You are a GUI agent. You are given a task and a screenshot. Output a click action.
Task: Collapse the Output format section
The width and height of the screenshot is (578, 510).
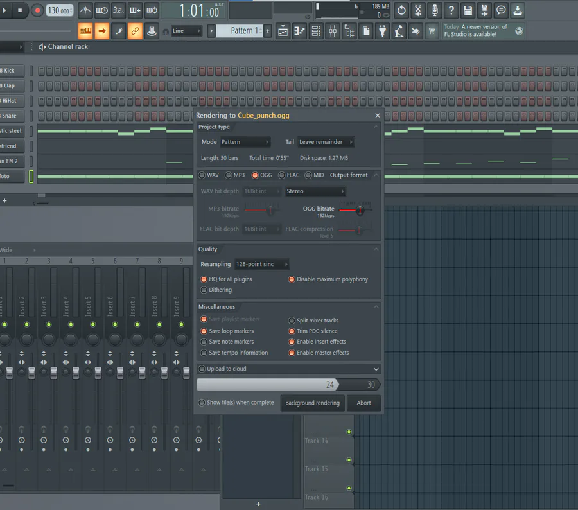[376, 175]
